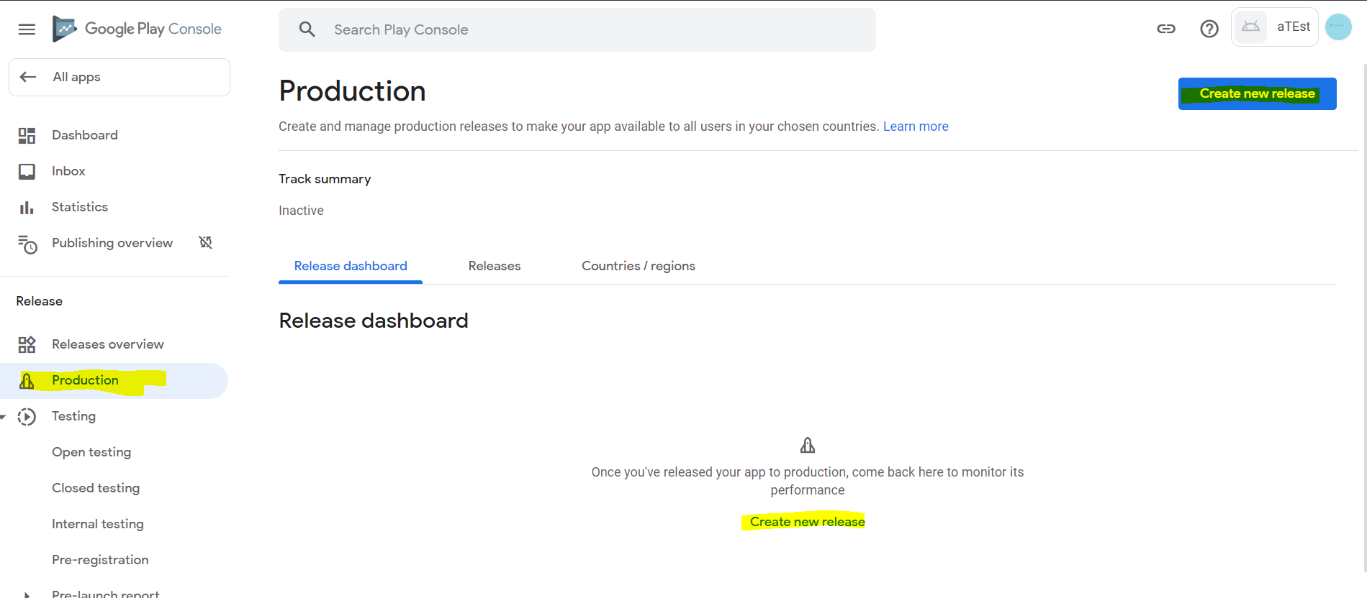Go back to All apps
This screenshot has width=1367, height=598.
pos(119,78)
